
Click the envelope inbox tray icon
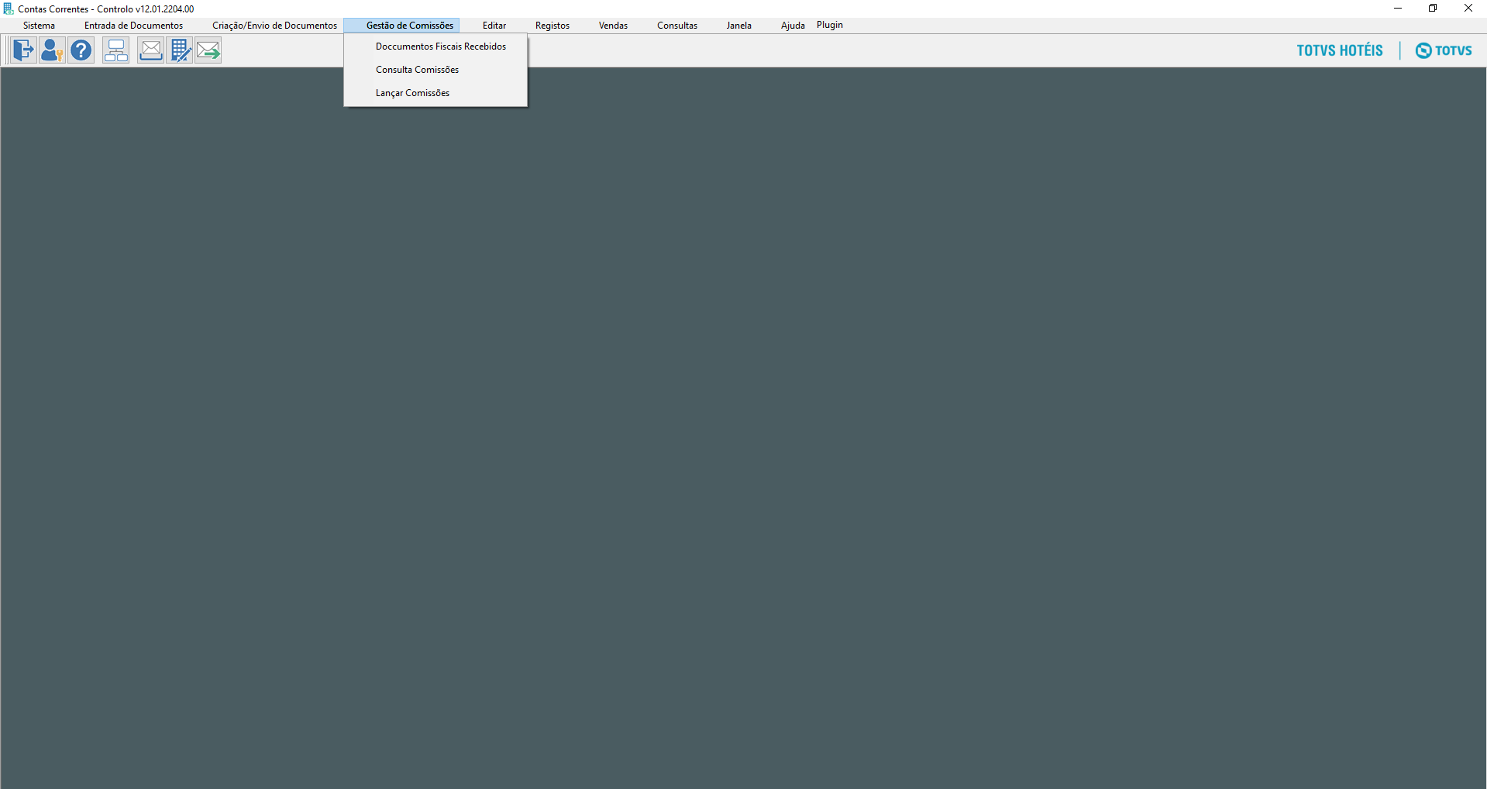pos(150,51)
